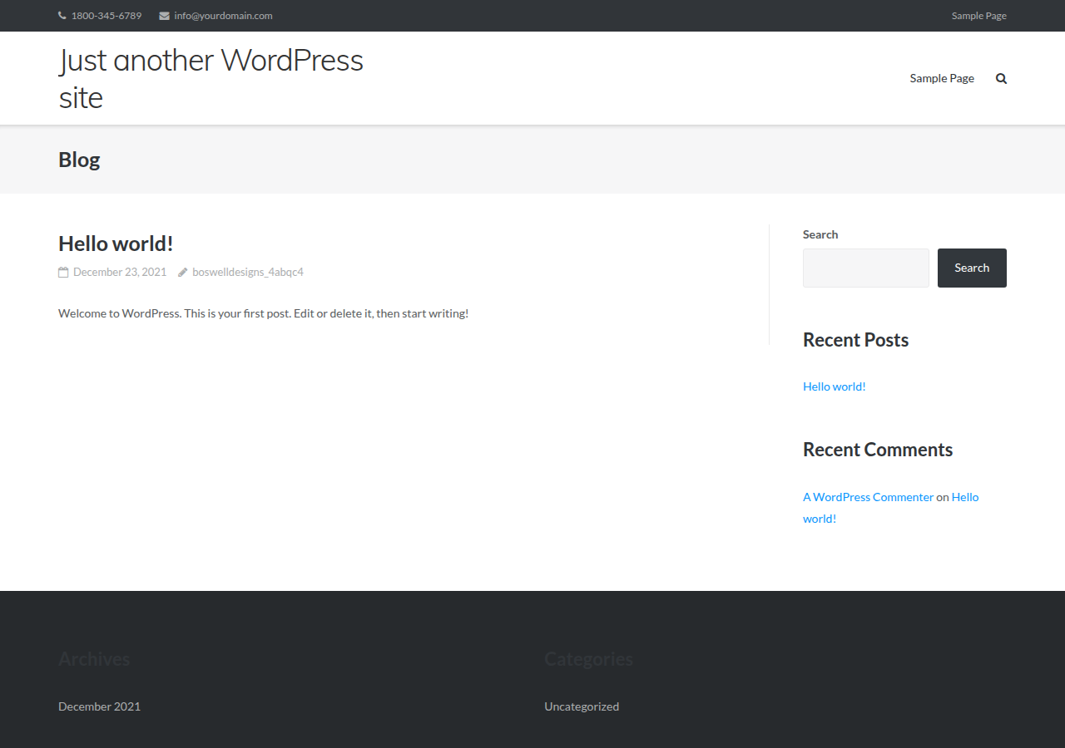This screenshot has height=748, width=1065.
Task: Open Sample Page in main navigation
Action: (942, 78)
